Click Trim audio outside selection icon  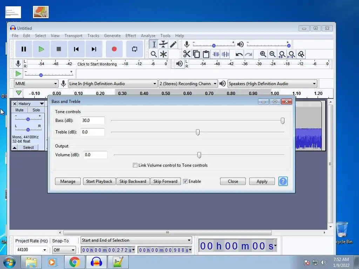click(x=216, y=54)
